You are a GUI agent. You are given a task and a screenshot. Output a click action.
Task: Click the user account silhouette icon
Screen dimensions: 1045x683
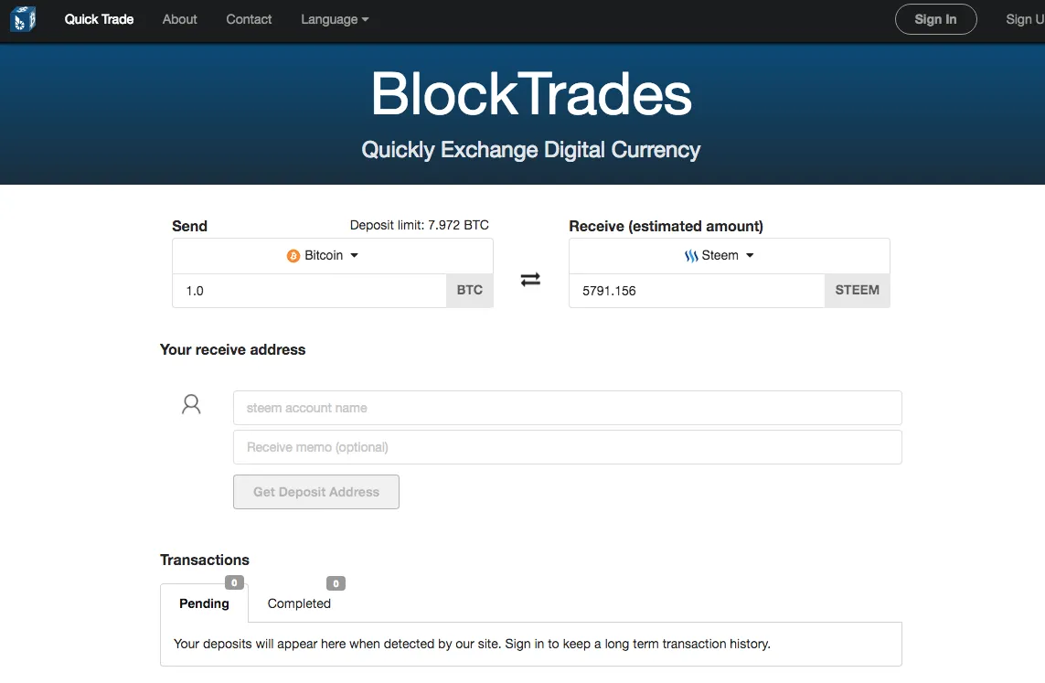(x=191, y=404)
